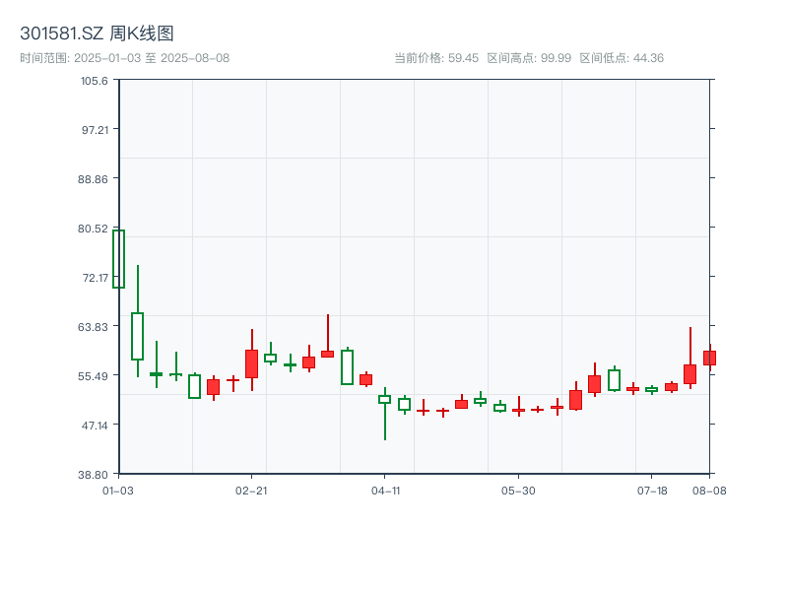Click the red candlestick above 02-21
Screen dimensions: 788x591
tap(251, 363)
